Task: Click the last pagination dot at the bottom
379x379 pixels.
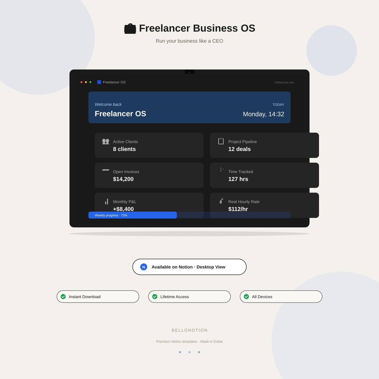Action: (x=199, y=352)
